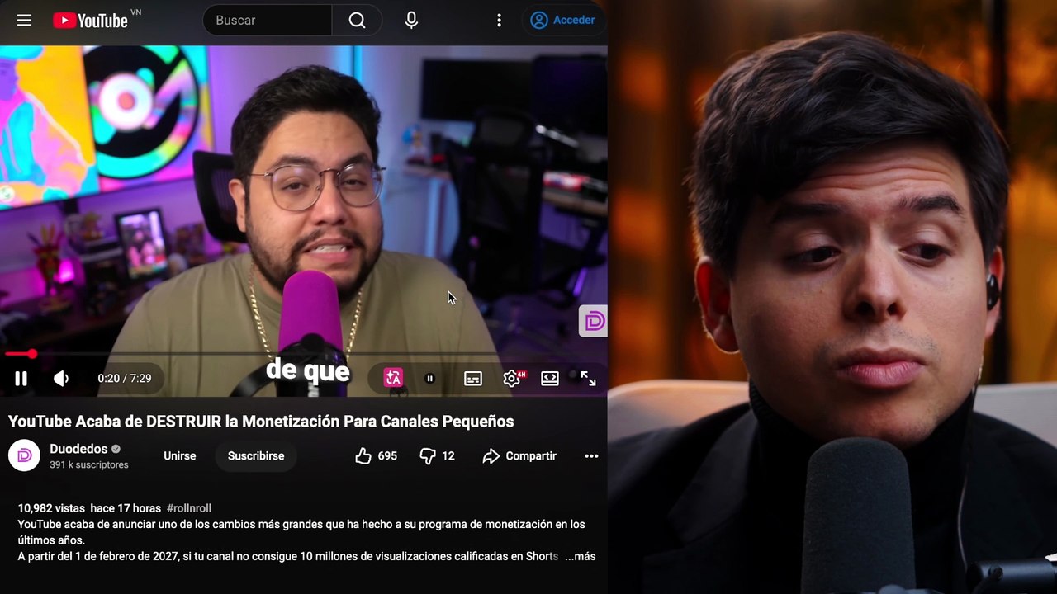Open the #rollnroll hashtag link
The image size is (1057, 594).
tap(189, 508)
